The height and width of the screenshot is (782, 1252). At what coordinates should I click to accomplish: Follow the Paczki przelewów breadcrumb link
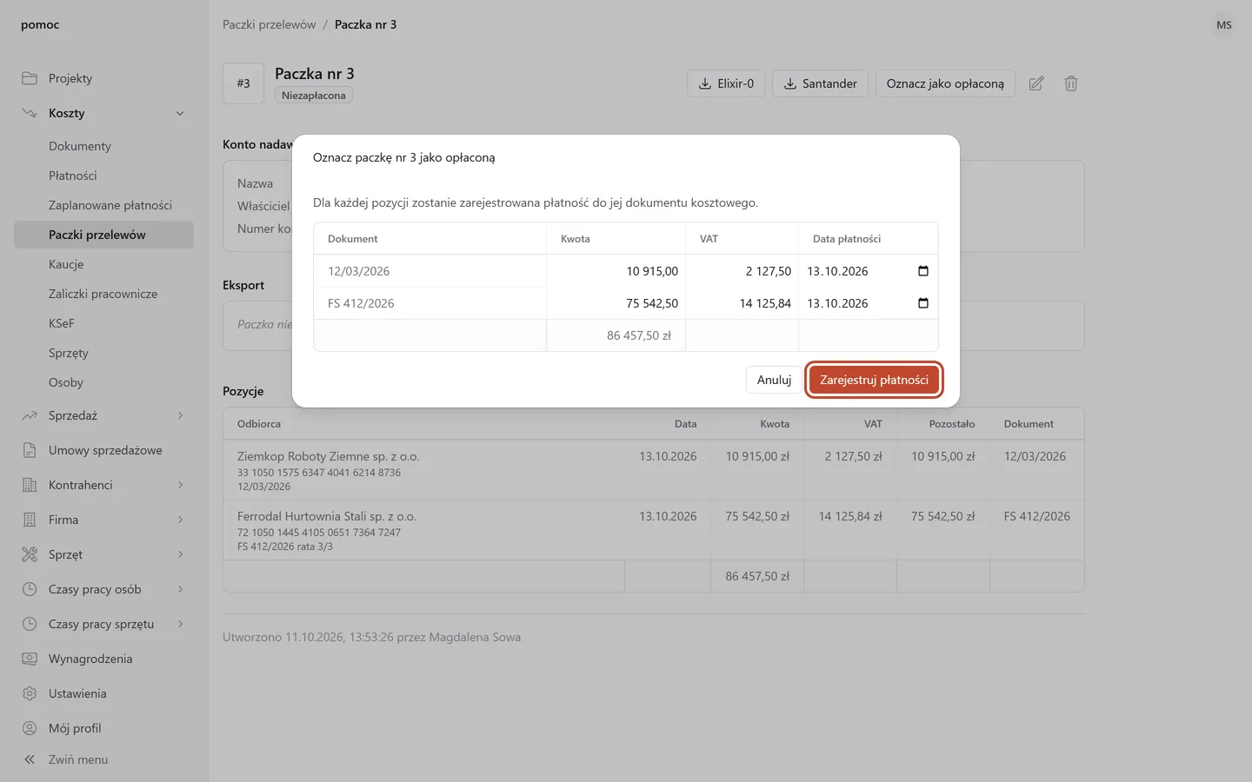coord(269,24)
